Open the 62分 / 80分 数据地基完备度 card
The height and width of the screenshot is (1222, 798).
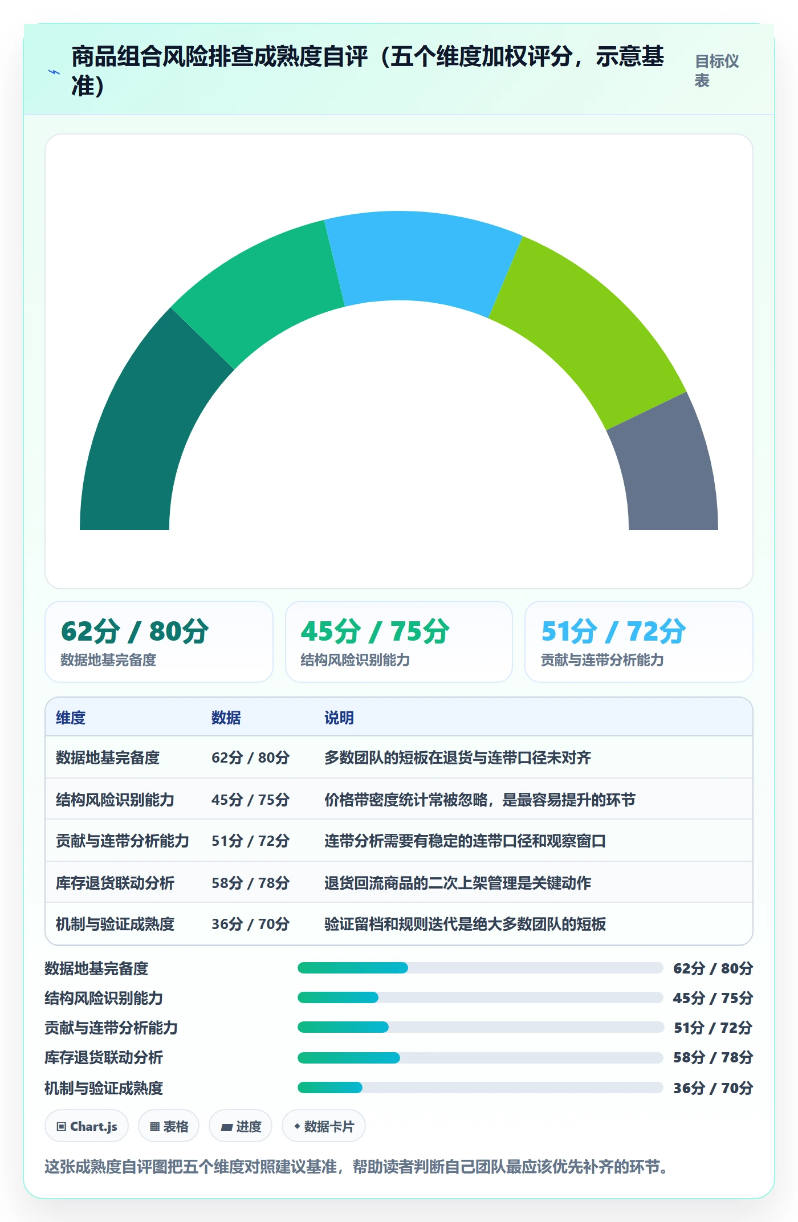(x=159, y=642)
